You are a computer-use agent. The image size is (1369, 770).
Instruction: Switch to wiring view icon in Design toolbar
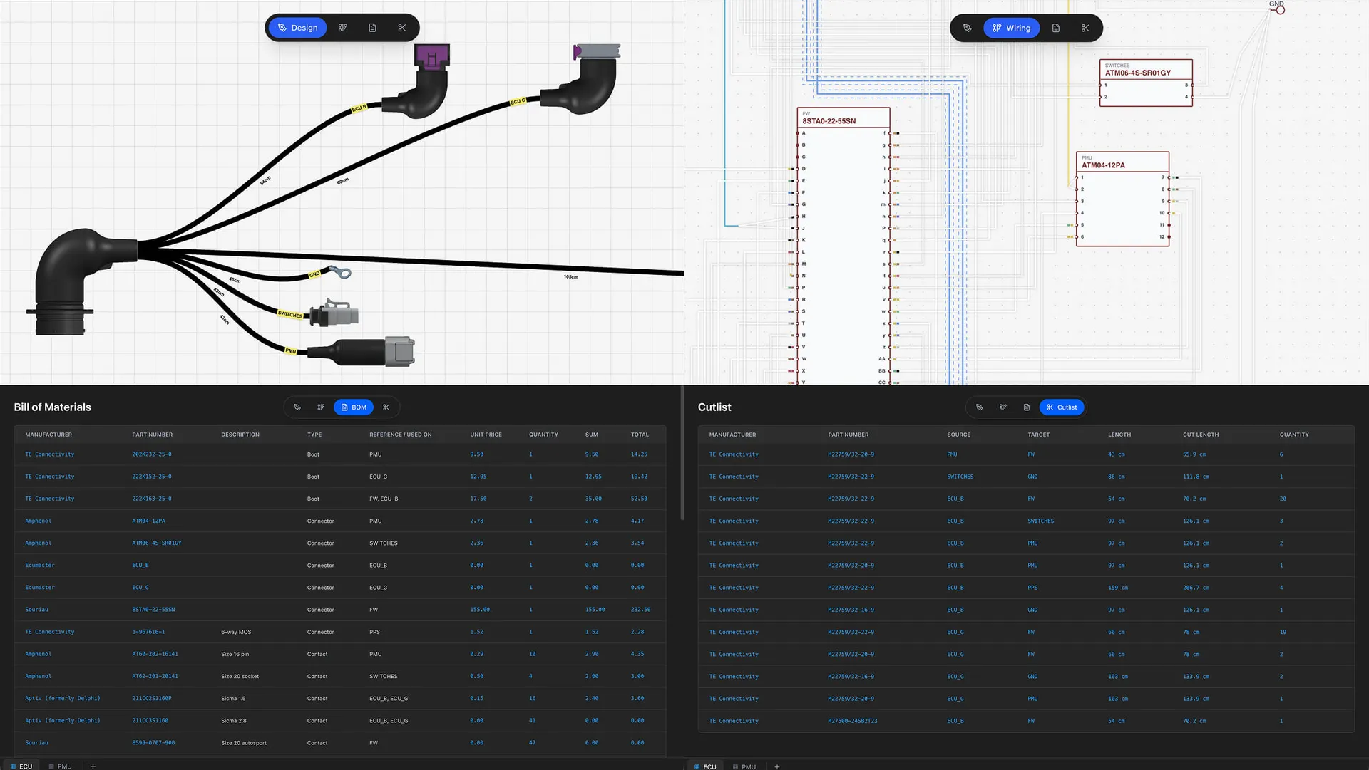click(343, 28)
